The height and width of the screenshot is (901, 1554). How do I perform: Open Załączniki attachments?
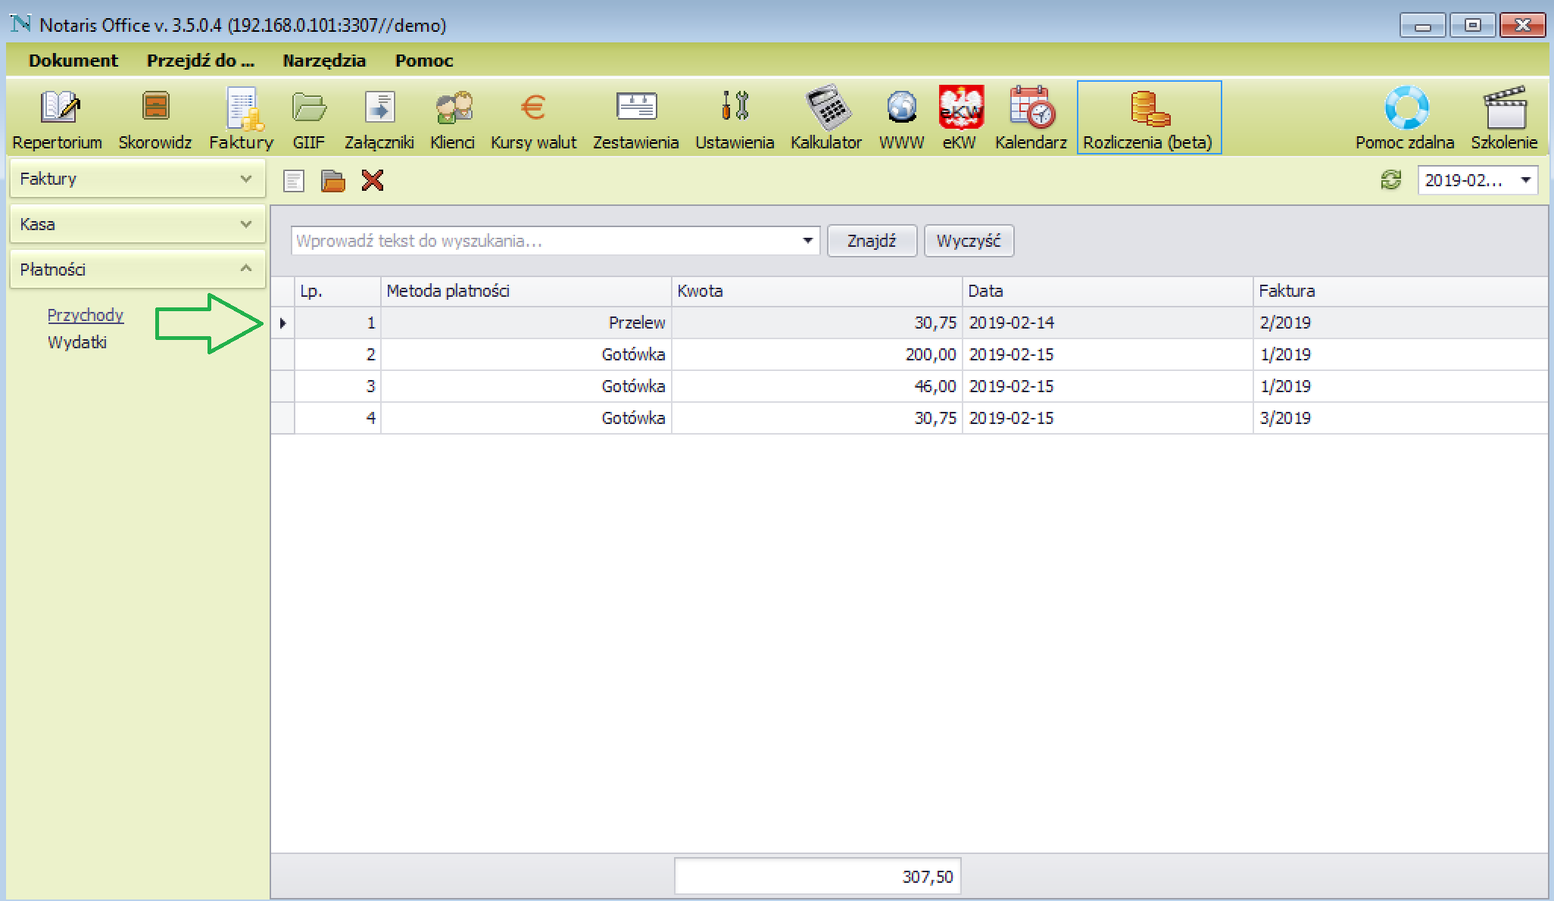click(379, 119)
